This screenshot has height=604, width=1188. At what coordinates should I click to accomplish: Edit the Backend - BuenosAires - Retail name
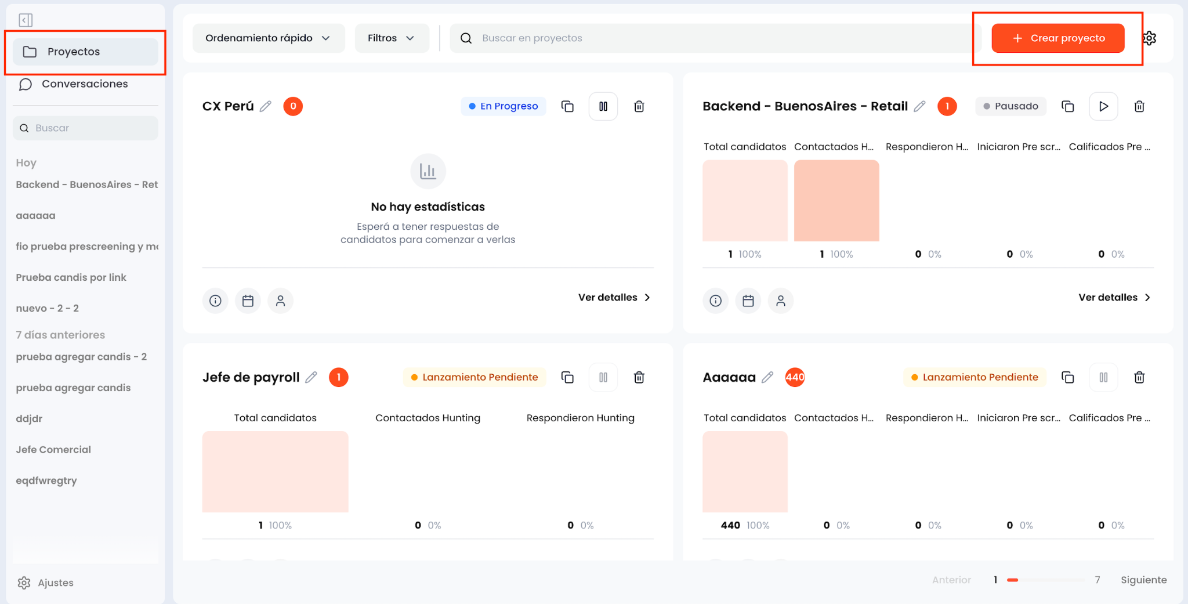pyautogui.click(x=919, y=106)
